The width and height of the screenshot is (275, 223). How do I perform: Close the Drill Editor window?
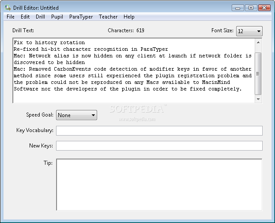(264, 8)
